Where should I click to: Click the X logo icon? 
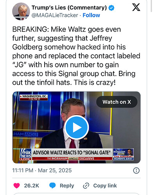click(x=136, y=7)
